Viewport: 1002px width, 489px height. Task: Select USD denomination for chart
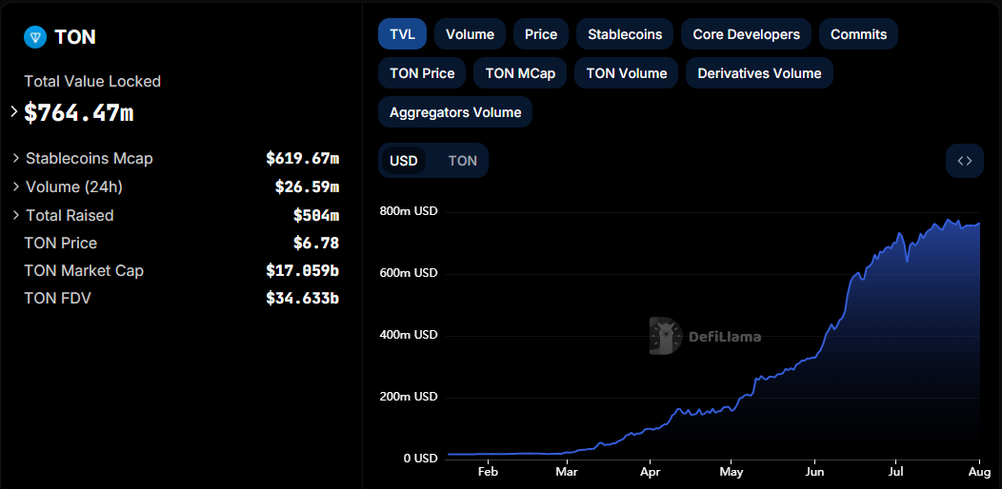click(404, 161)
